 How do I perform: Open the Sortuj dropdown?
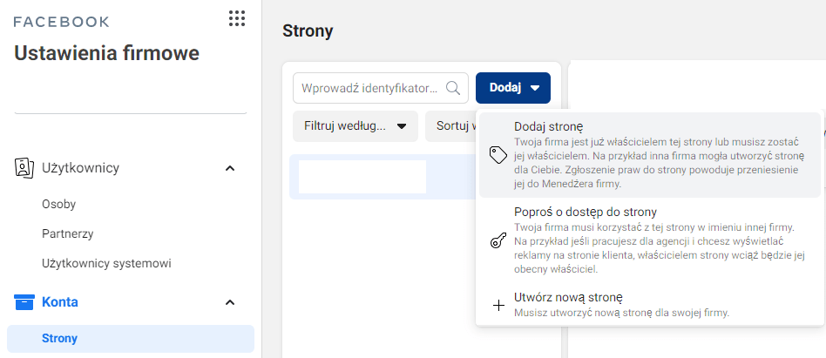point(450,126)
